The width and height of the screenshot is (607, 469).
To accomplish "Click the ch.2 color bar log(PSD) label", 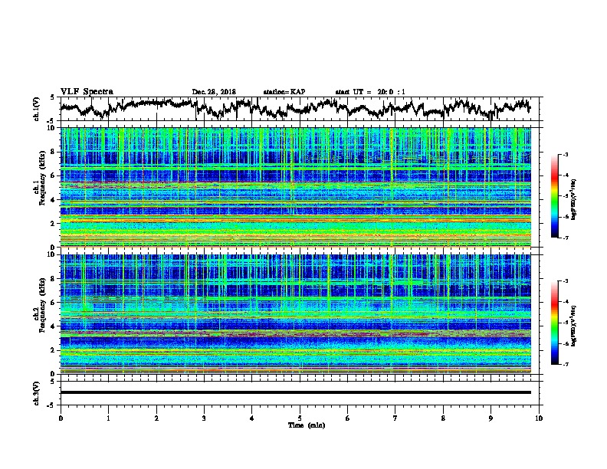I will click(573, 325).
